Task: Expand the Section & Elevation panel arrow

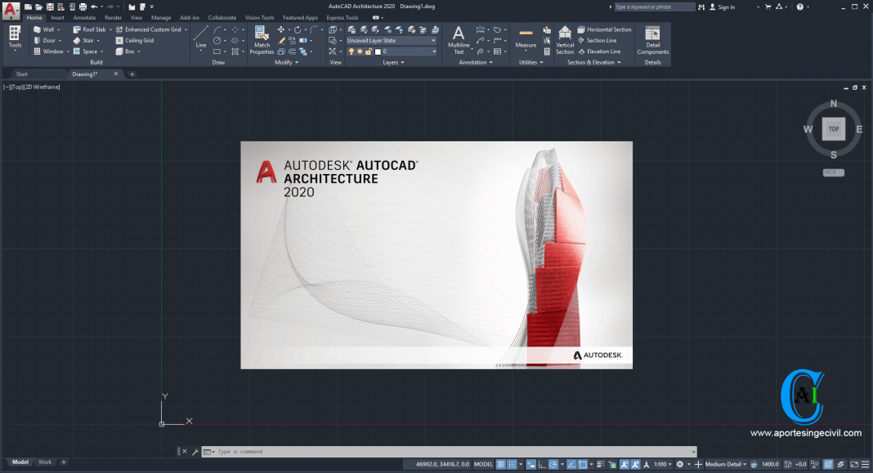Action: click(619, 62)
